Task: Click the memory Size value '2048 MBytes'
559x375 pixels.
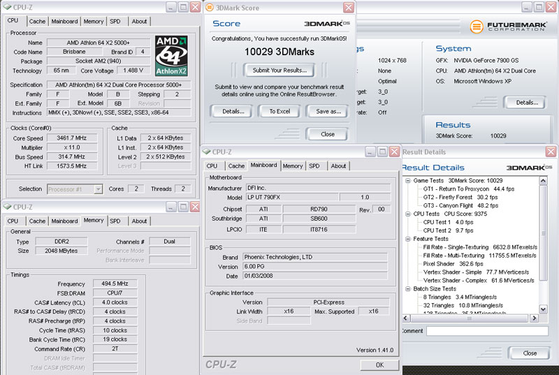Action: 61,251
